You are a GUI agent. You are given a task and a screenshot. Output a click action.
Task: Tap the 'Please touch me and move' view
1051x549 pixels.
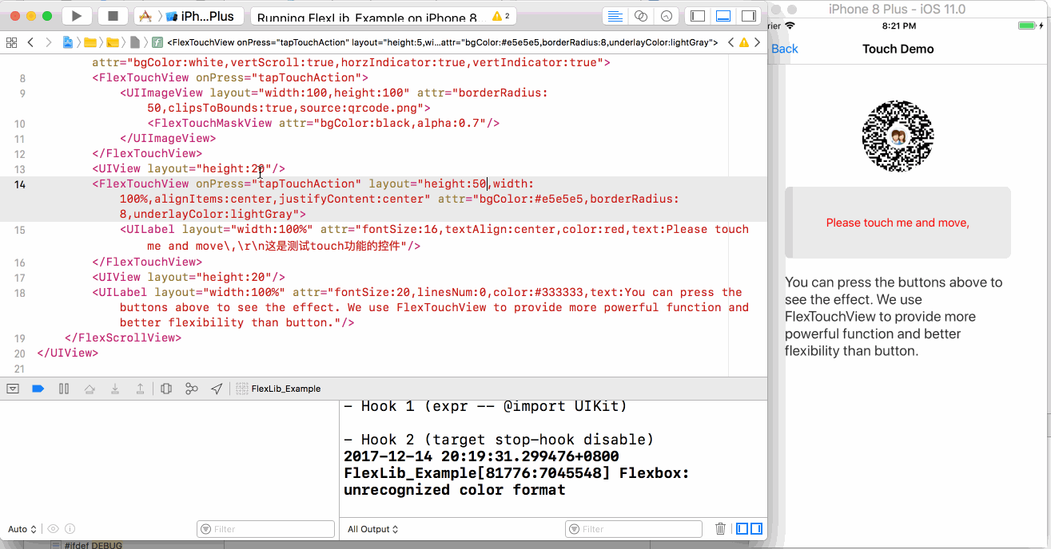pyautogui.click(x=898, y=223)
